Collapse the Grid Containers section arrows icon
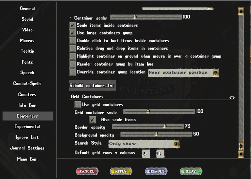This screenshot has height=179, width=251. 232,98
